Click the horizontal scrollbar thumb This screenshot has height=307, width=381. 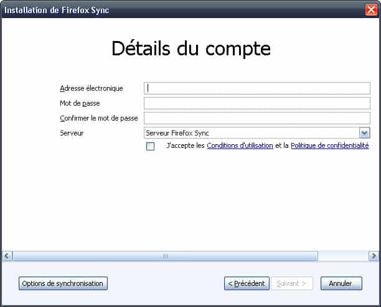tap(165, 256)
